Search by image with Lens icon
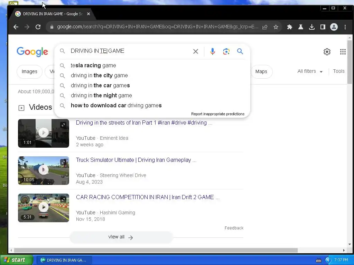Viewport: 354px width, 265px height. pos(226,51)
